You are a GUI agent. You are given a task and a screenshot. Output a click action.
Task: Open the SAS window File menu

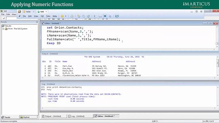3,14
